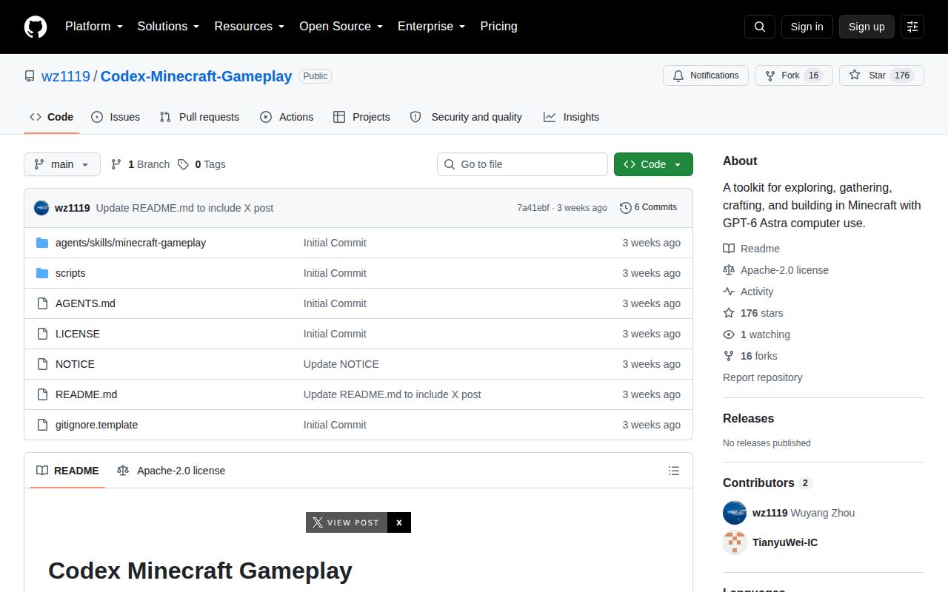Switch to the Pull requests tab
Image resolution: width=948 pixels, height=592 pixels.
coord(199,117)
